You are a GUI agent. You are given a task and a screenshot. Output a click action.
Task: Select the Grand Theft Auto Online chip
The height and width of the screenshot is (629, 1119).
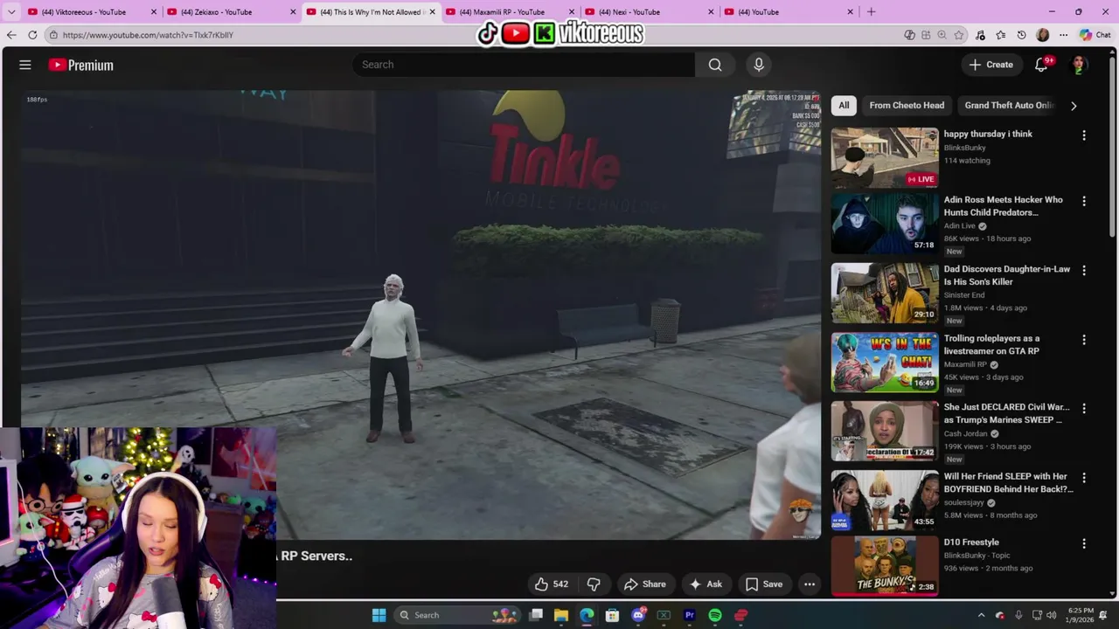click(1008, 105)
